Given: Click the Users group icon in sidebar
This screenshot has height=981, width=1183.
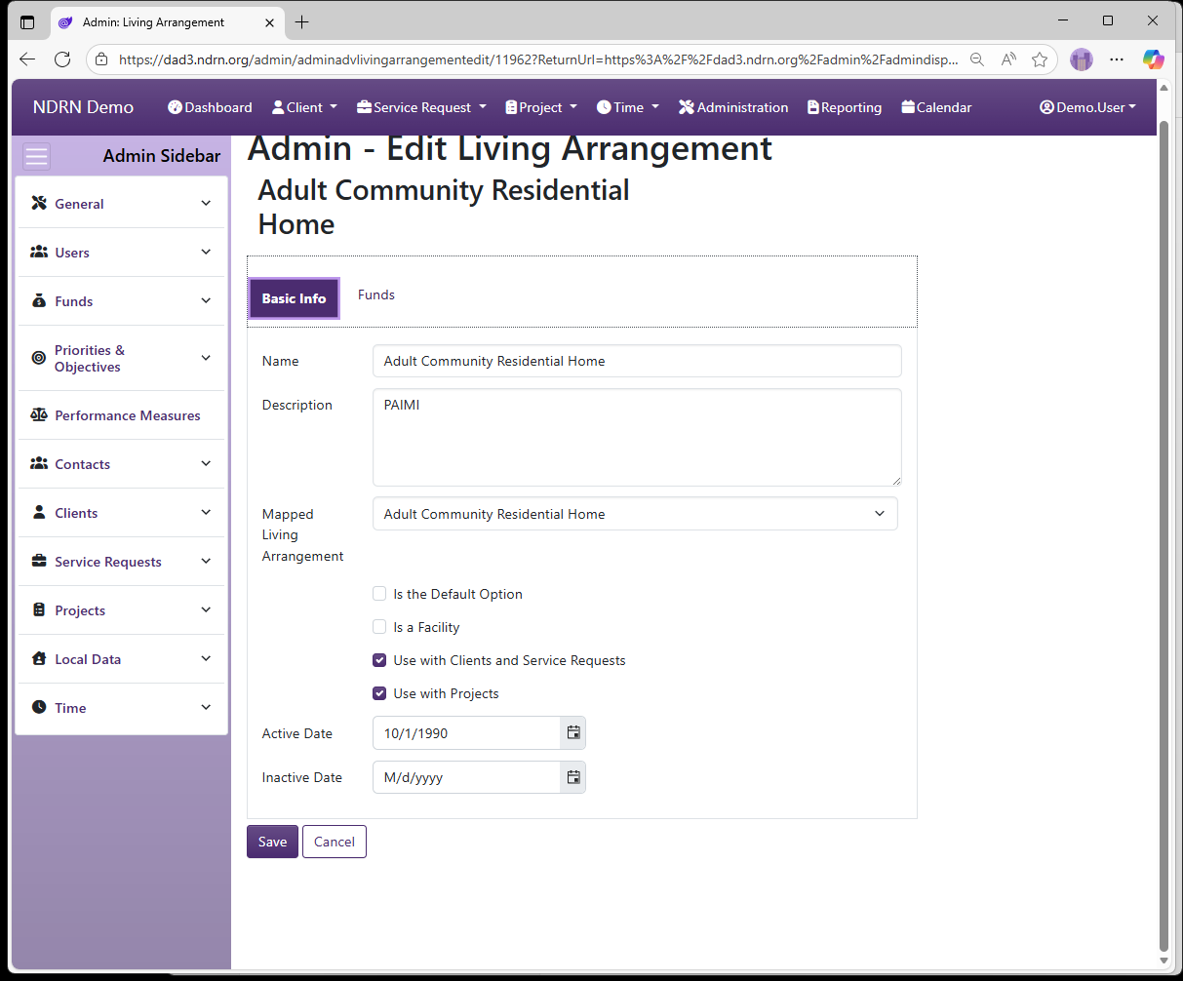Looking at the screenshot, I should tap(39, 252).
